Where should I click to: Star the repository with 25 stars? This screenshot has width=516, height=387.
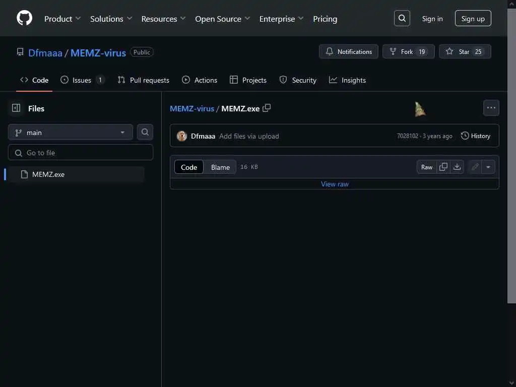coord(465,52)
